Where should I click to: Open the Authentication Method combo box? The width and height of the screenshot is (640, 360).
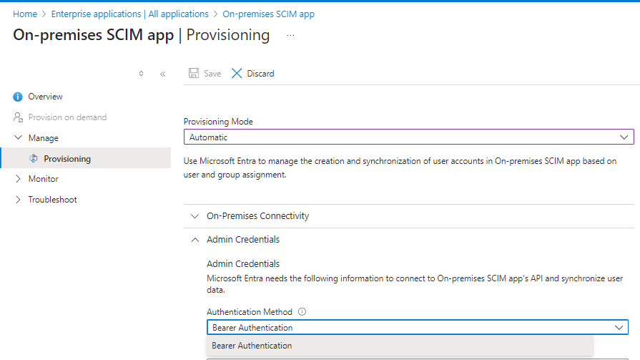418,327
